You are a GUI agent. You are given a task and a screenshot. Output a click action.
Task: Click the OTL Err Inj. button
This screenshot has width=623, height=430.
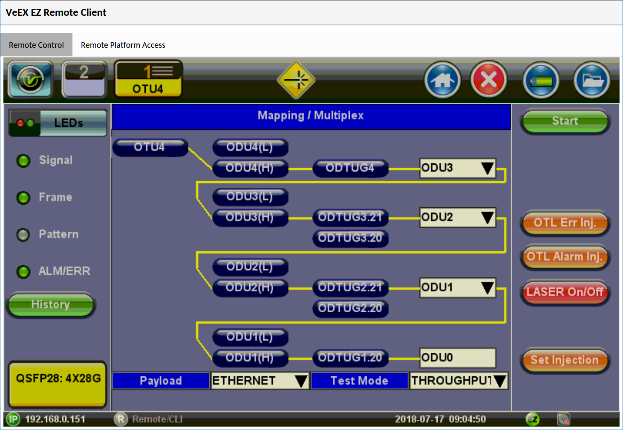point(565,223)
